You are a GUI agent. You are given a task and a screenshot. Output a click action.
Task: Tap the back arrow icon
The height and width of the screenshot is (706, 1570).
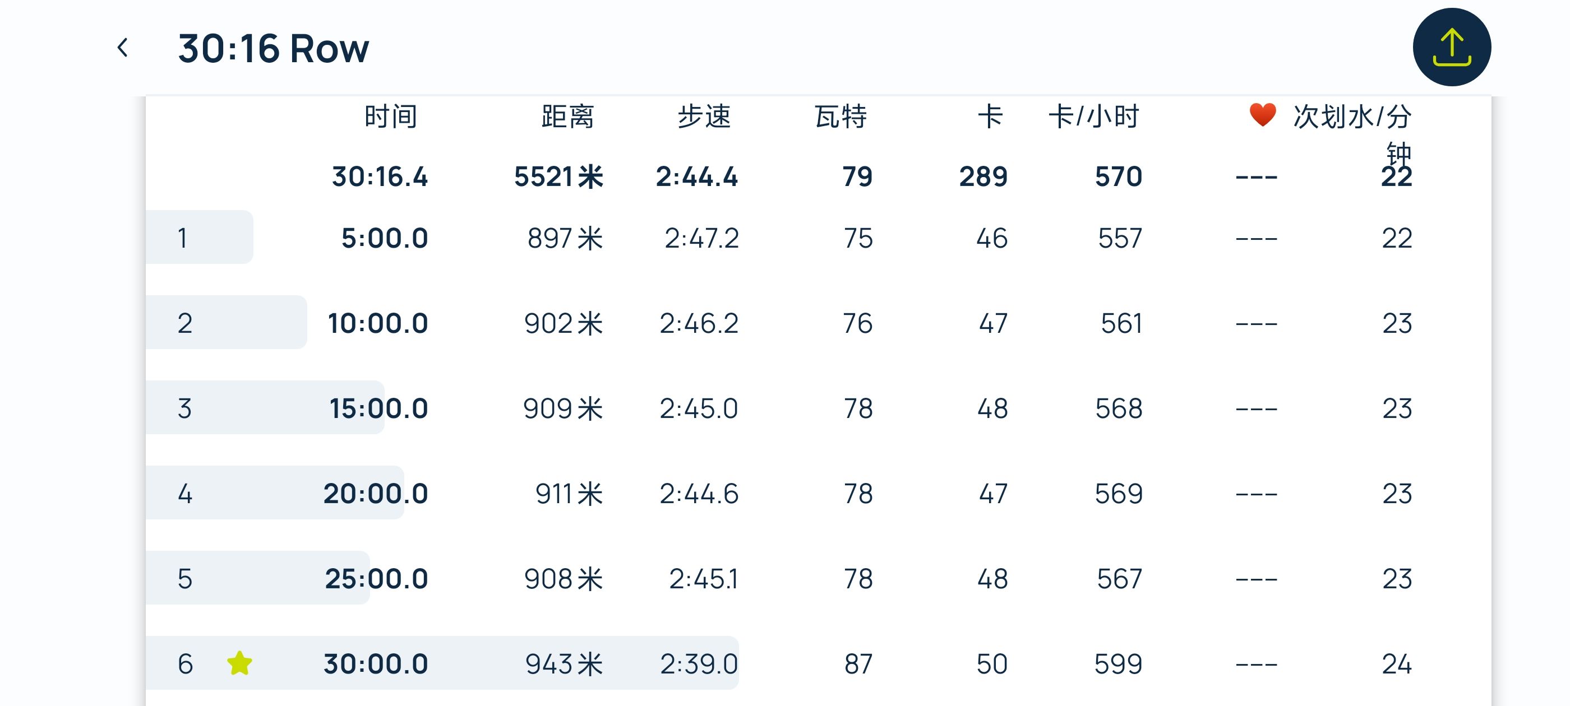click(x=122, y=48)
